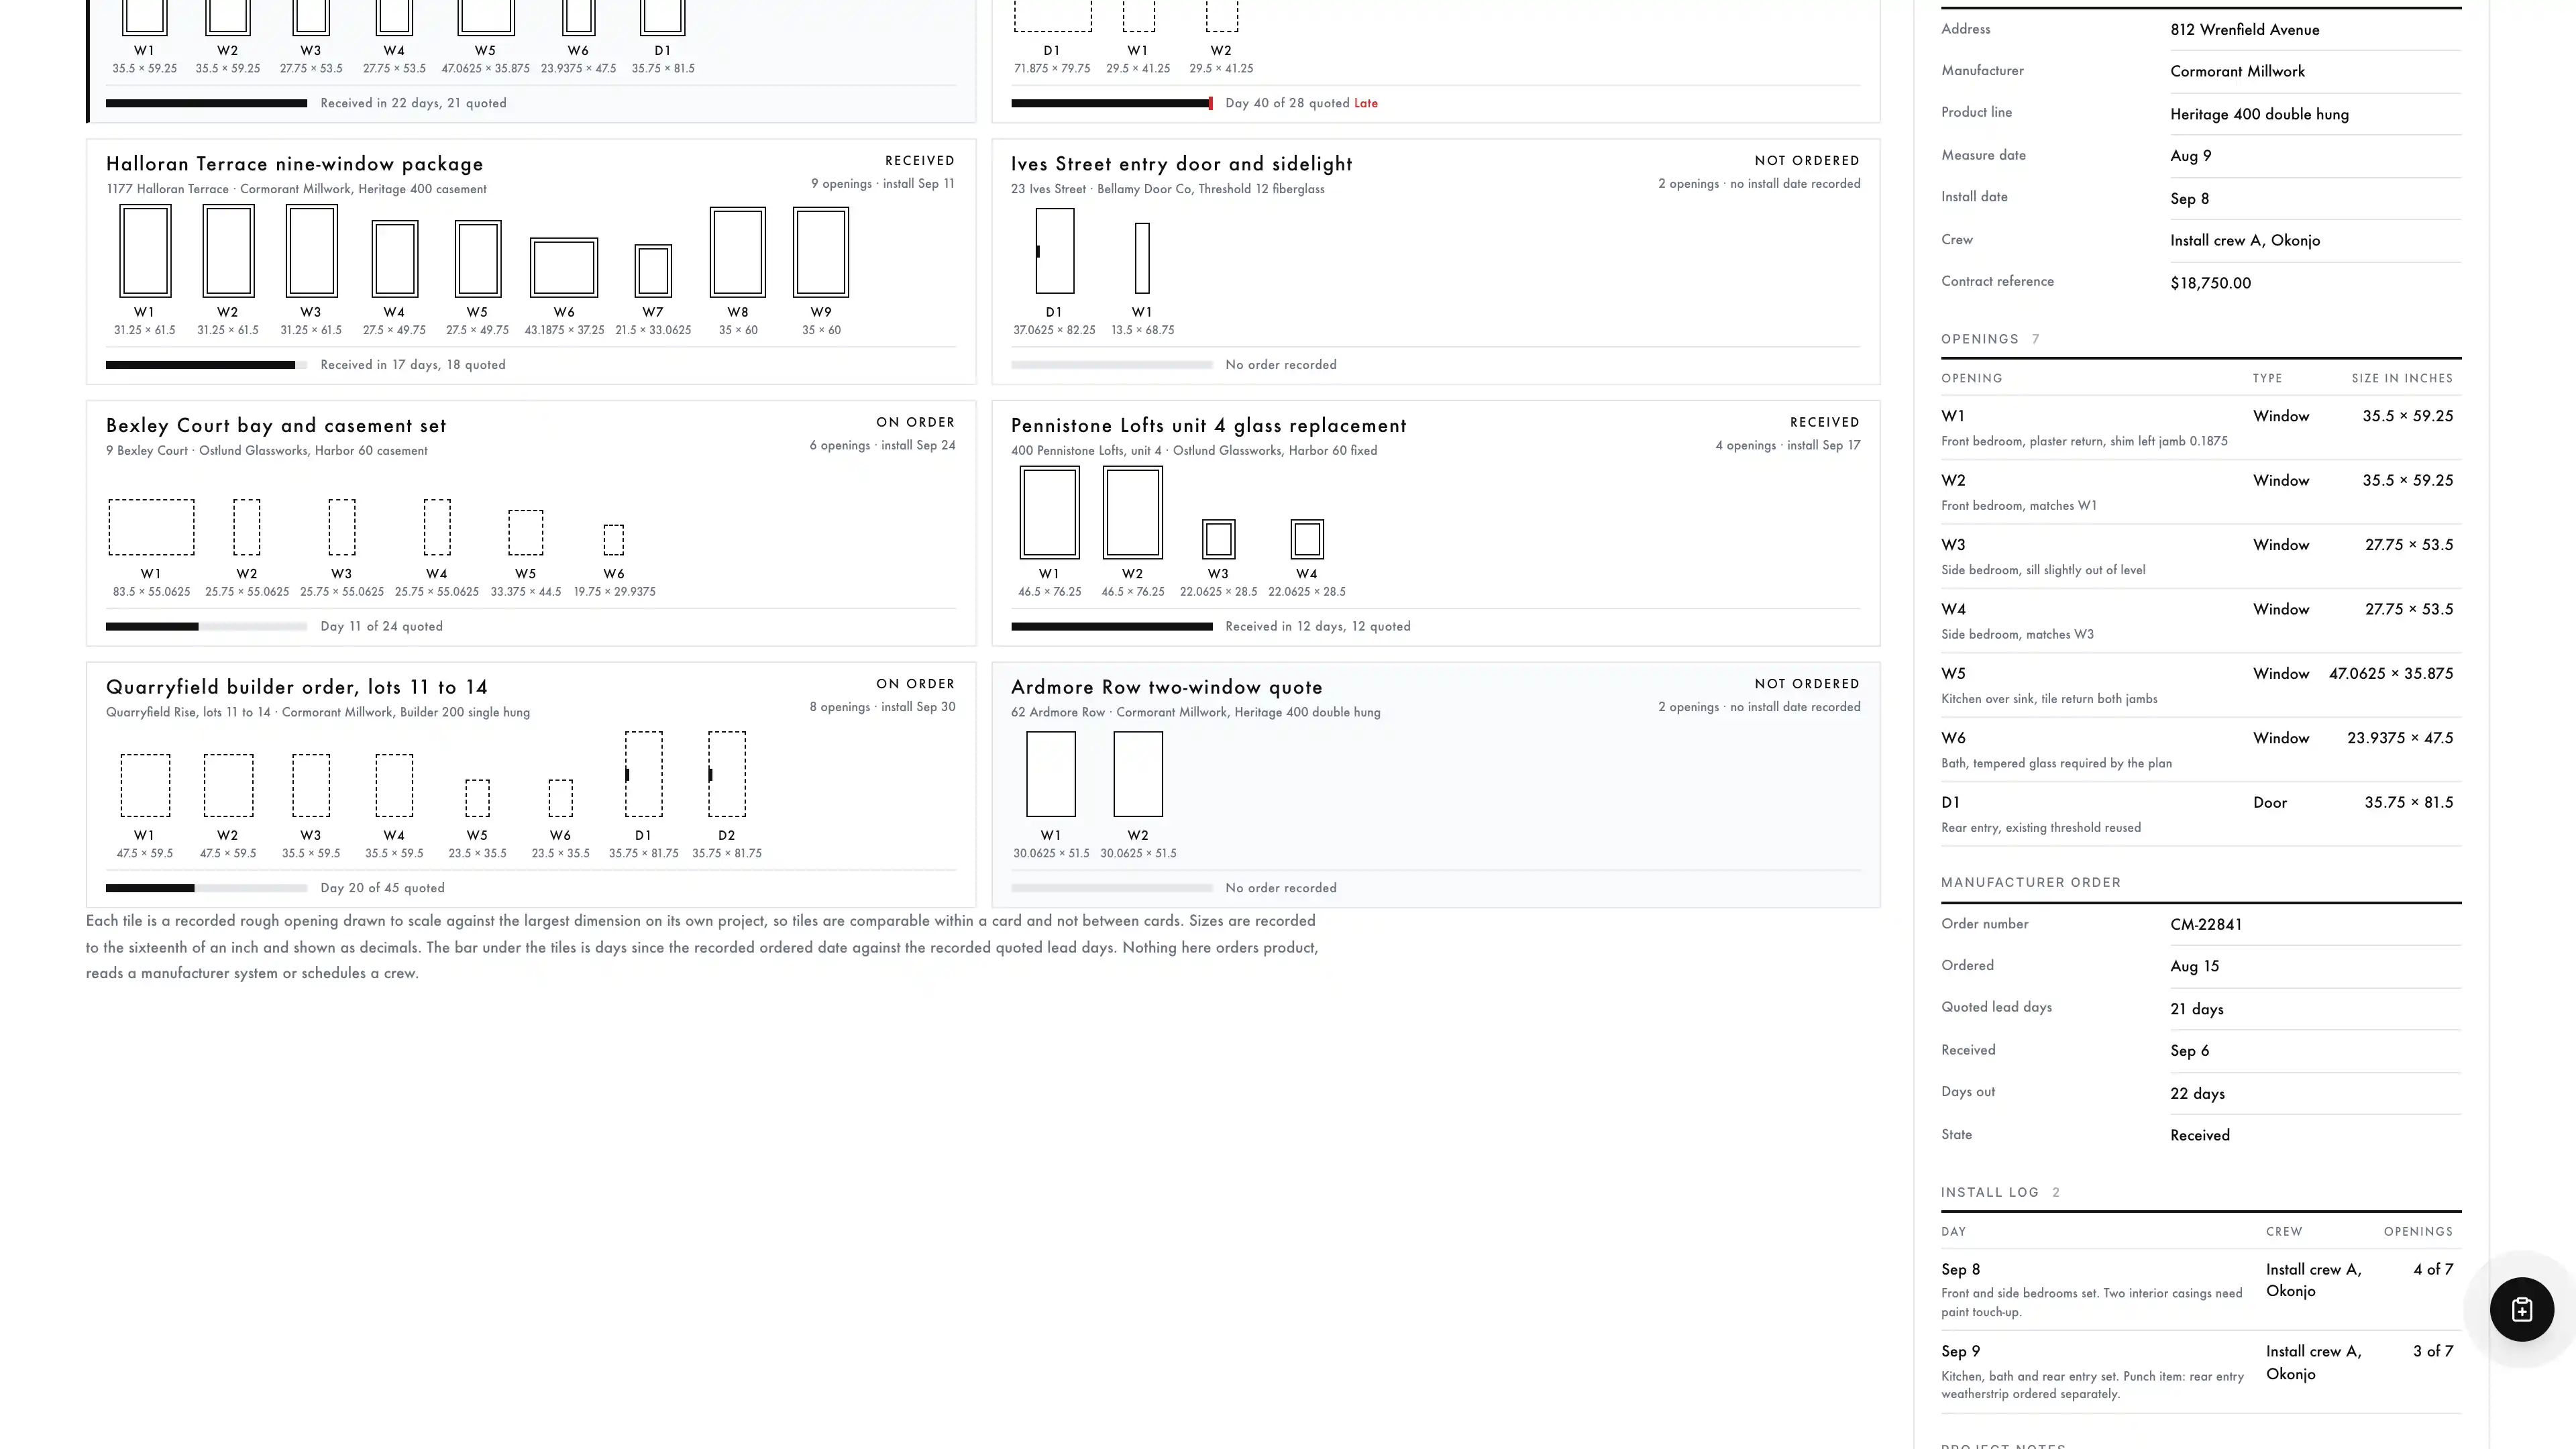Open the Halloran Terrace nine-window package card
Screen dimensions: 2576x1449
click(531, 262)
